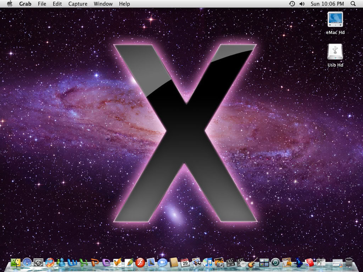
Task: Click the orange feather app icon
Action: click(x=118, y=263)
